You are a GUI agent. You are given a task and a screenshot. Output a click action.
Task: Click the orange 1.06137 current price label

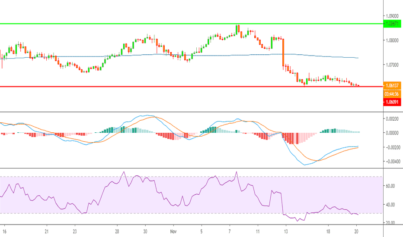click(x=393, y=85)
